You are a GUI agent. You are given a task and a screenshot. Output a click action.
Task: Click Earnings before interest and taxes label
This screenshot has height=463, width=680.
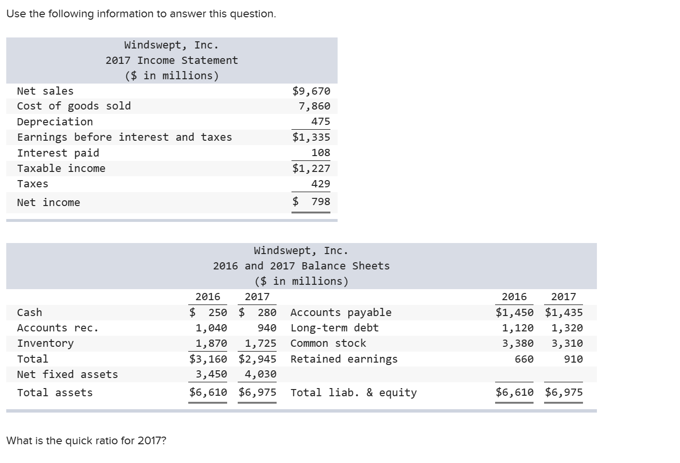point(124,137)
